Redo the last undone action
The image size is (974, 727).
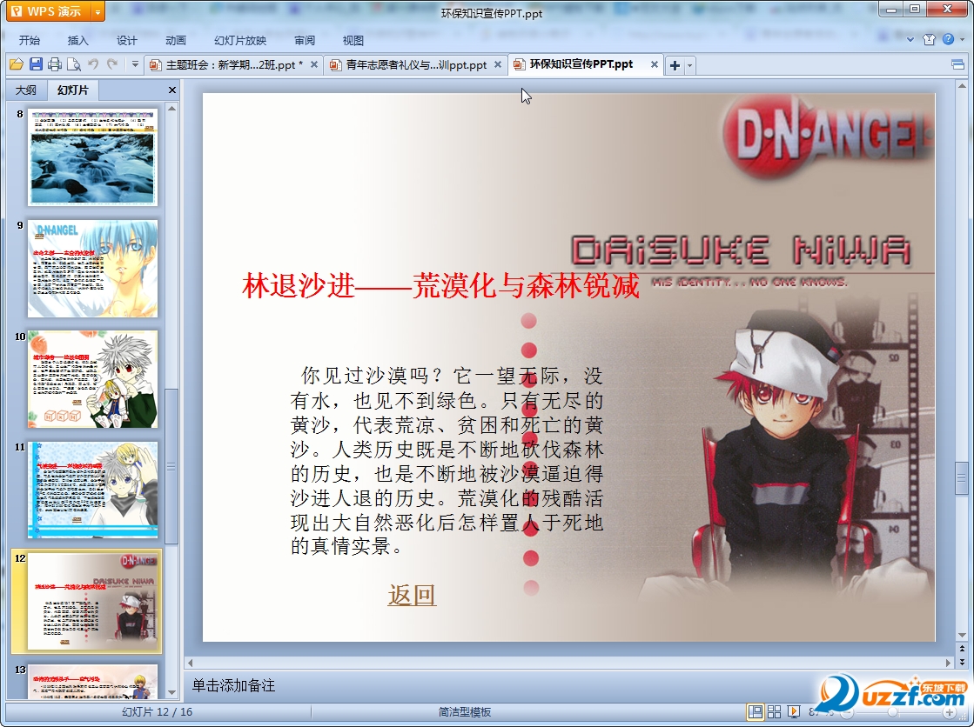click(x=112, y=64)
